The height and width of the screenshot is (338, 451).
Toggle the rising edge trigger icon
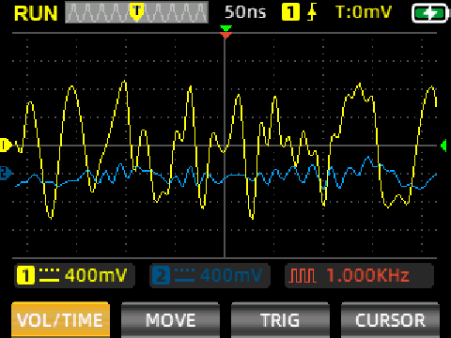[x=312, y=12]
